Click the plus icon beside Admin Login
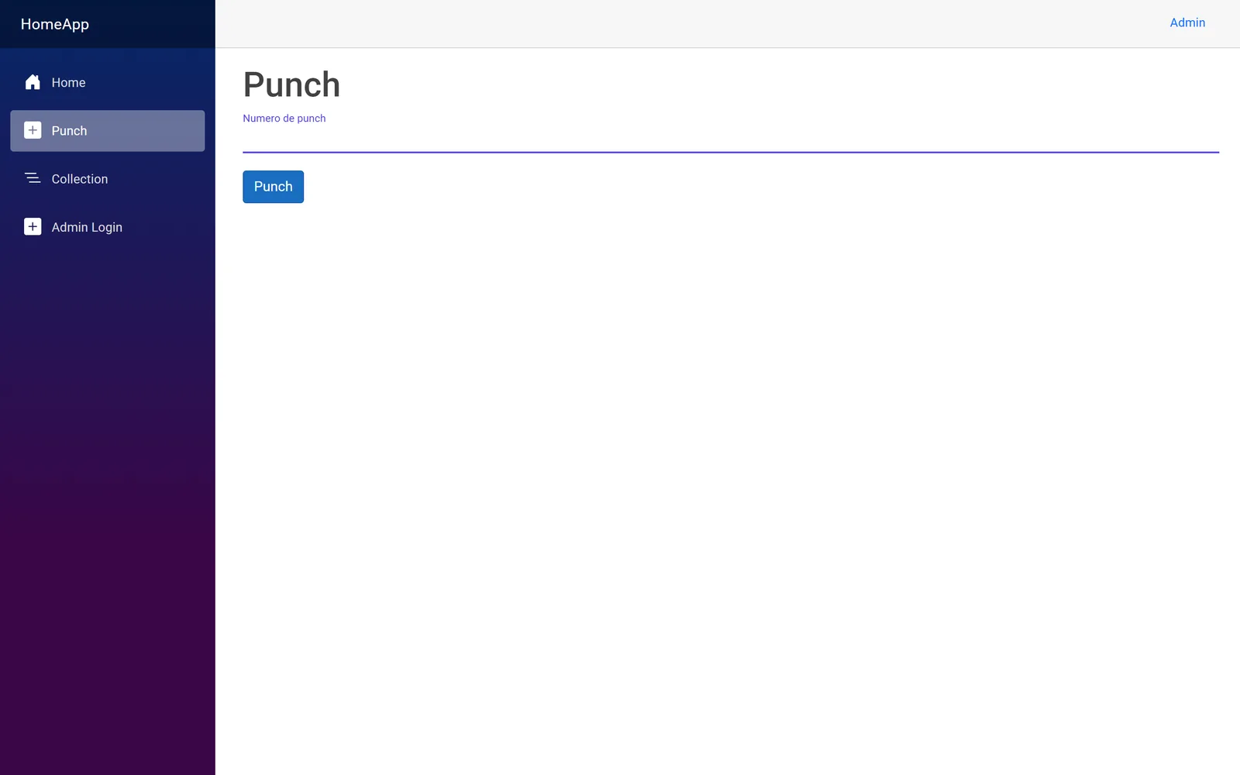The height and width of the screenshot is (775, 1240). pos(33,226)
